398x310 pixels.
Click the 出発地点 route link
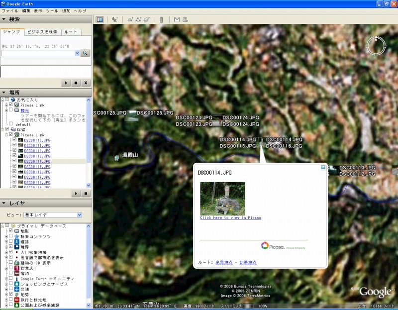224,262
